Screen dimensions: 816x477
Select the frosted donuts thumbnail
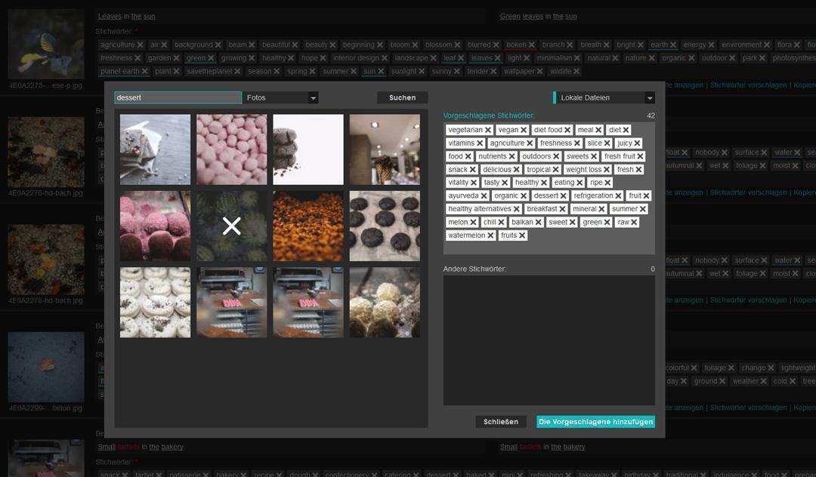coord(155,303)
